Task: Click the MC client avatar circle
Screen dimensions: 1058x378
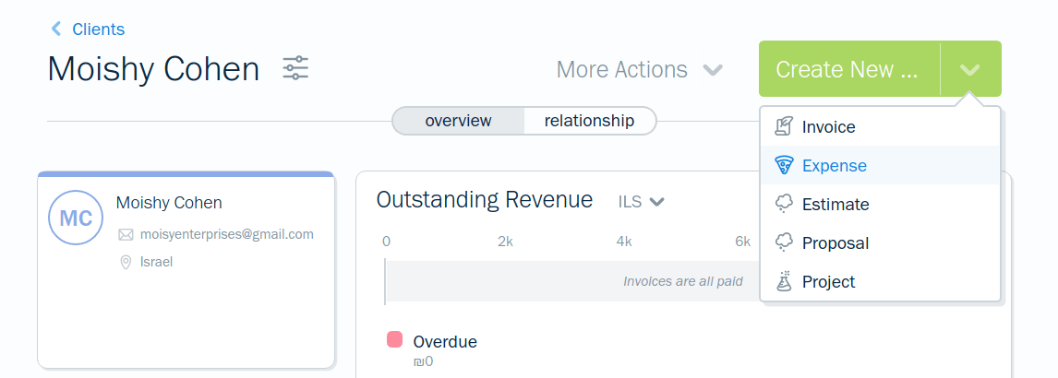Action: click(x=75, y=218)
